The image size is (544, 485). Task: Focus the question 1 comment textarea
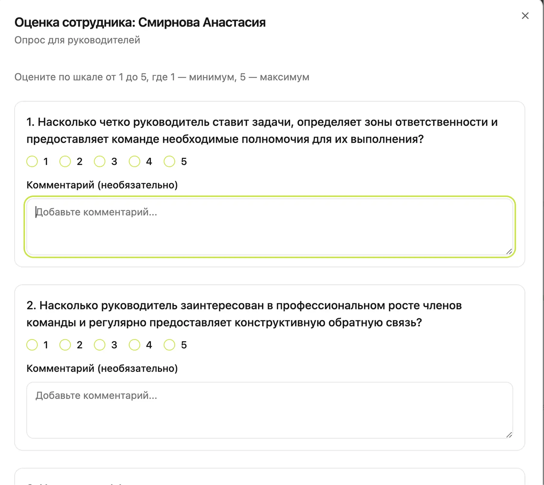[x=269, y=227]
